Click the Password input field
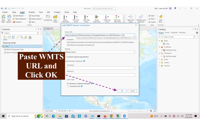This screenshot has width=200, height=125. (101, 75)
